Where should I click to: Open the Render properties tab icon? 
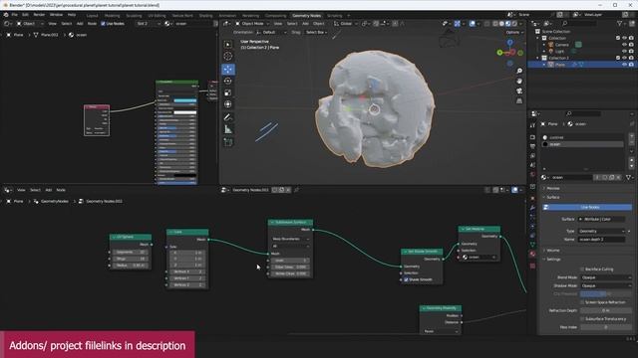(532, 137)
